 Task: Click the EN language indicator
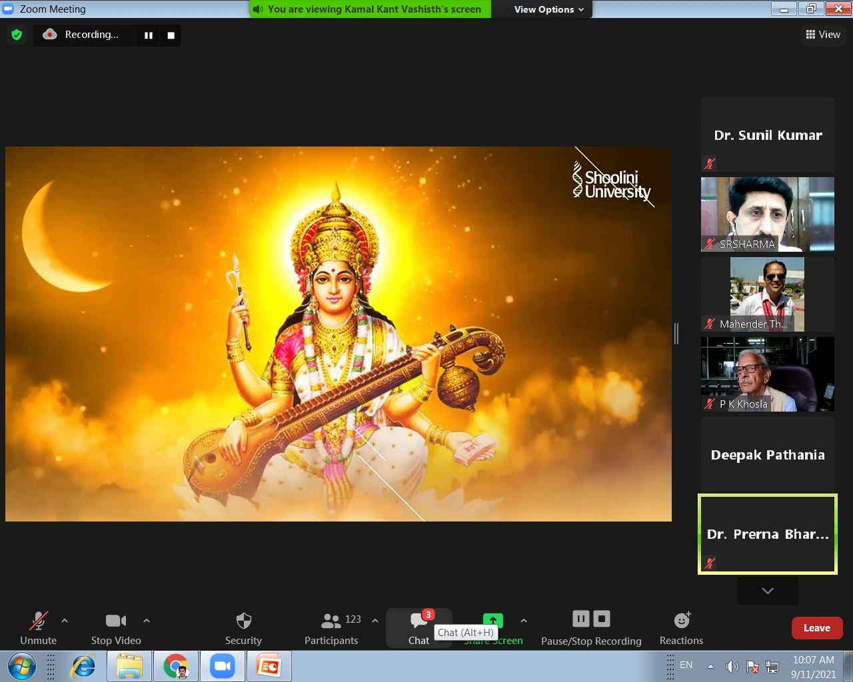pyautogui.click(x=686, y=665)
